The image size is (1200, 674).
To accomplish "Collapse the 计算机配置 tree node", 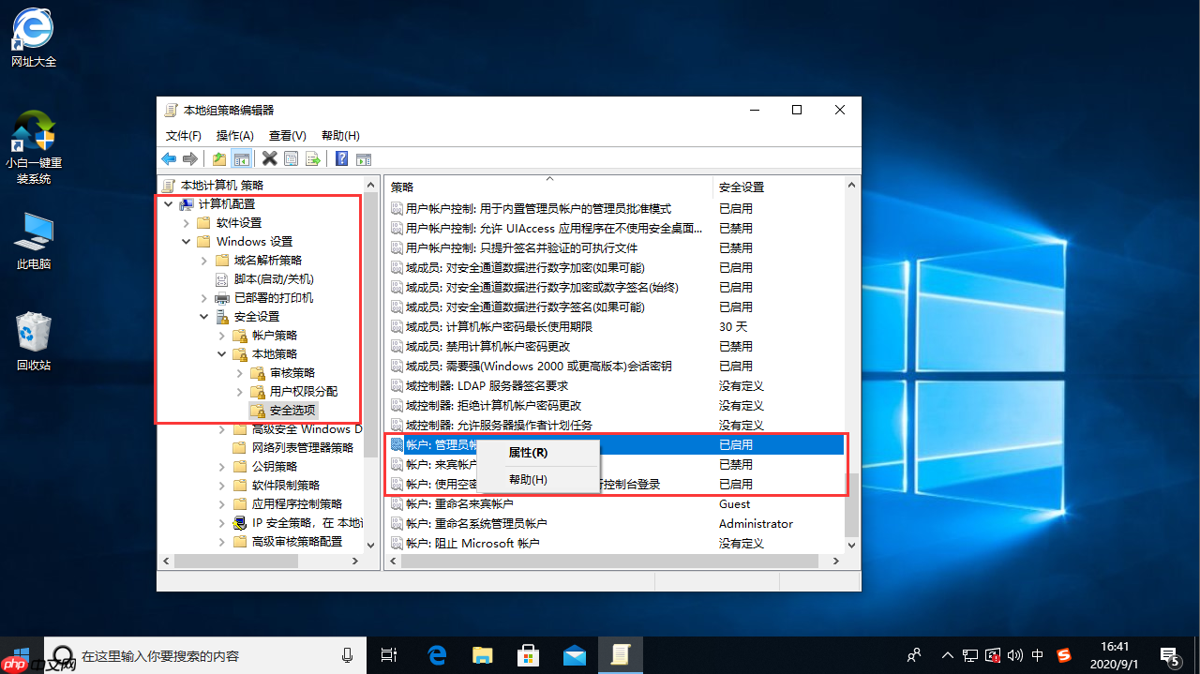I will [x=168, y=203].
